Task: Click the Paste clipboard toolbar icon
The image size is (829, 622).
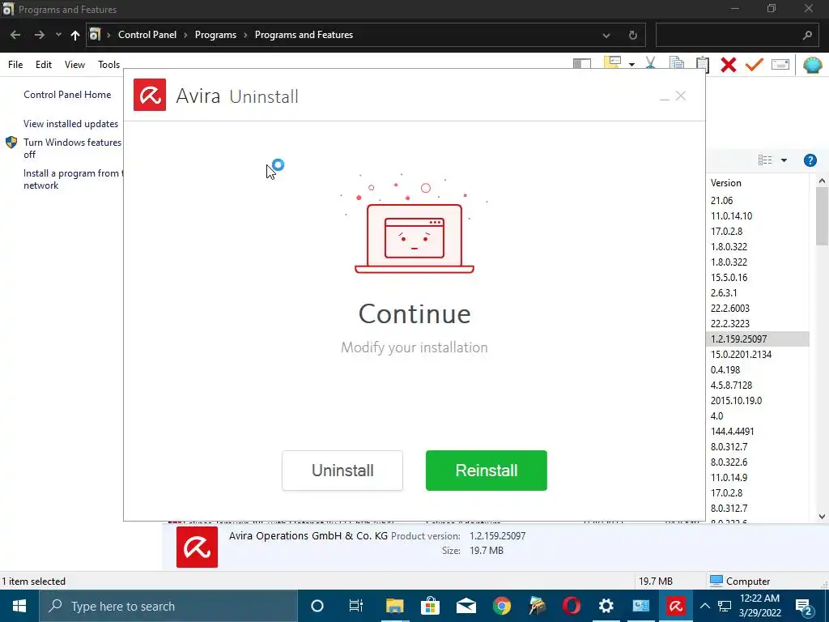Action: click(x=702, y=64)
